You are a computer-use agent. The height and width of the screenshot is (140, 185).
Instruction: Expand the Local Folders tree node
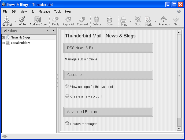click(x=3, y=43)
